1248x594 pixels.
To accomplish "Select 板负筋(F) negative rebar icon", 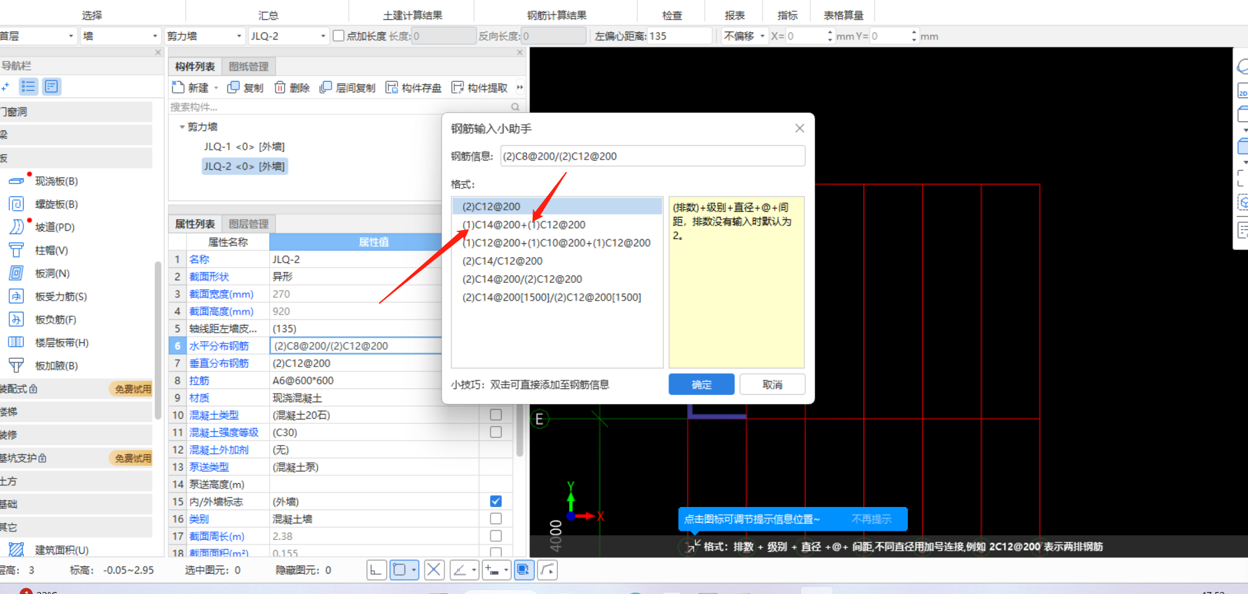I will [16, 319].
